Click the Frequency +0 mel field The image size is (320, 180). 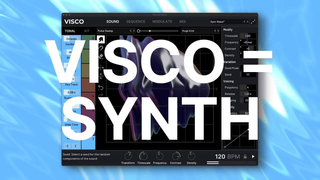(248, 42)
